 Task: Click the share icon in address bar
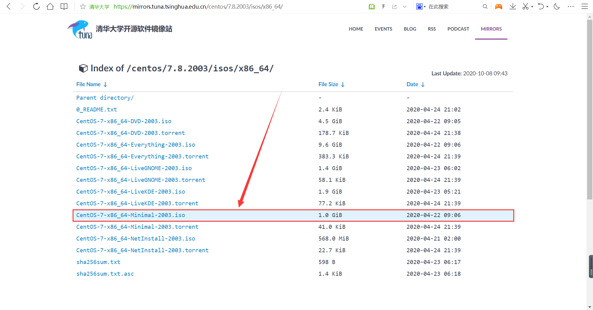pos(394,6)
